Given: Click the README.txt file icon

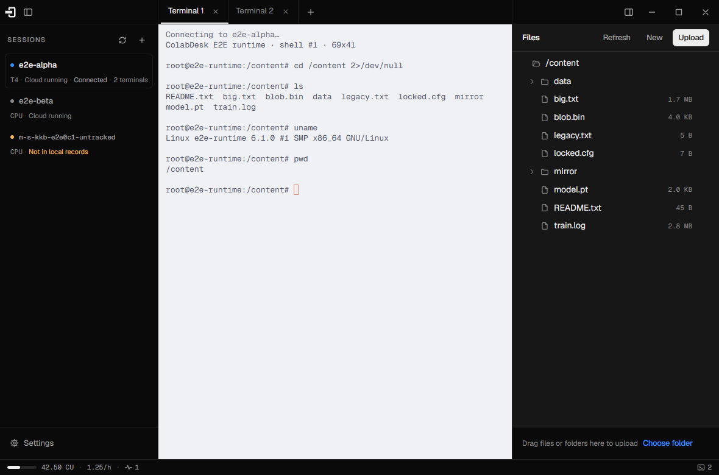Looking at the screenshot, I should click(x=545, y=208).
